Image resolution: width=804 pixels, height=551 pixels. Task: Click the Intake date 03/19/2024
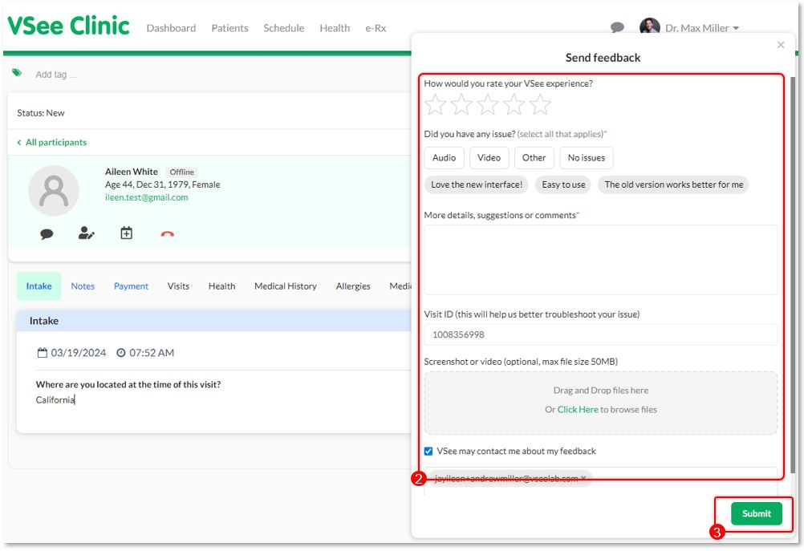(71, 353)
